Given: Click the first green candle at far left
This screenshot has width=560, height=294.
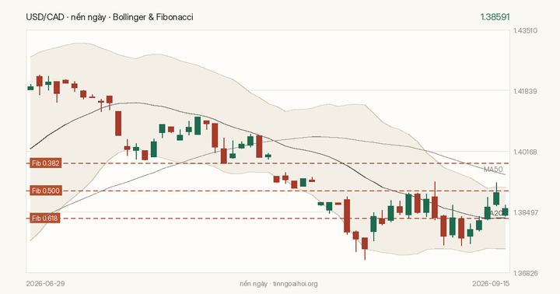Looking at the screenshot, I should click(x=30, y=88).
